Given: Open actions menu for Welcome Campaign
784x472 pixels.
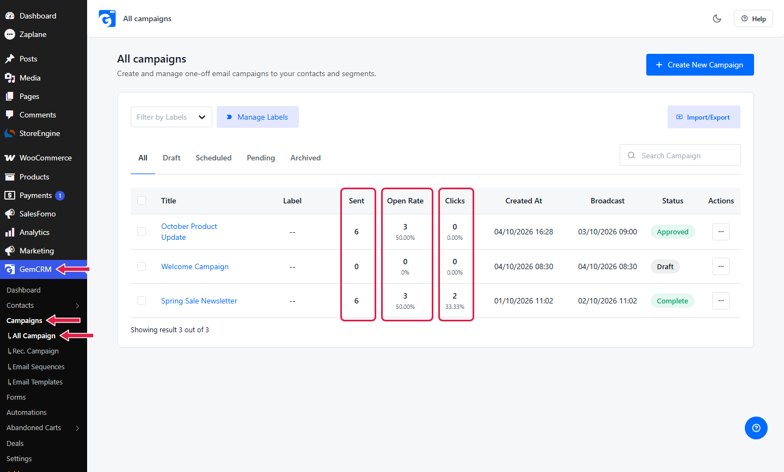Looking at the screenshot, I should coord(721,266).
